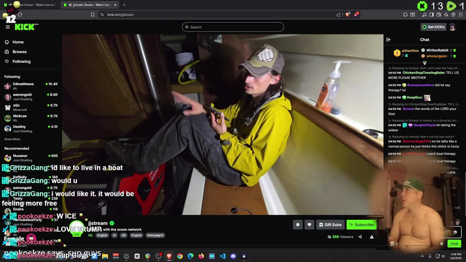
Task: Click the taskbar volume icon
Action: pyautogui.click(x=443, y=256)
